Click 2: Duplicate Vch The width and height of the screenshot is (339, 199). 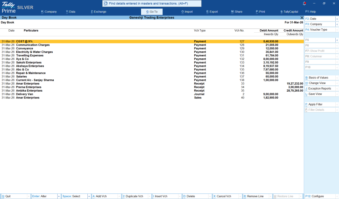coord(135,196)
